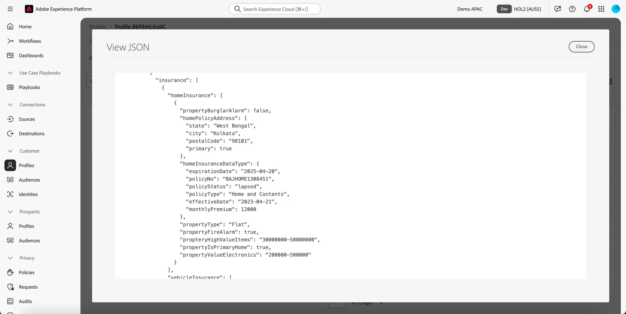This screenshot has height=314, width=626.
Task: Open Audiences under Customer
Action: click(x=29, y=180)
